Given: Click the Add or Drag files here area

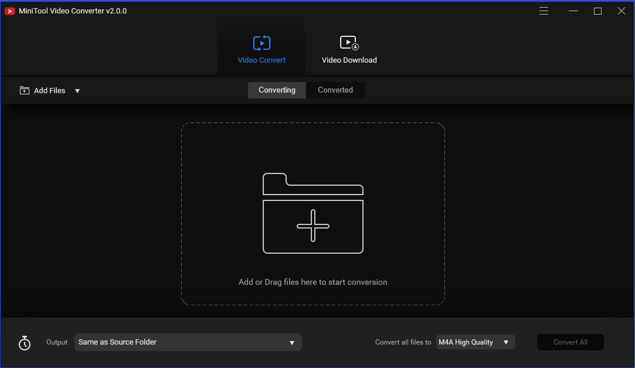Looking at the screenshot, I should tap(313, 282).
